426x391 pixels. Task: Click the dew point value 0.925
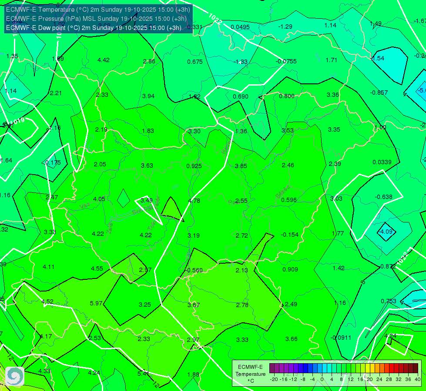tap(194, 166)
